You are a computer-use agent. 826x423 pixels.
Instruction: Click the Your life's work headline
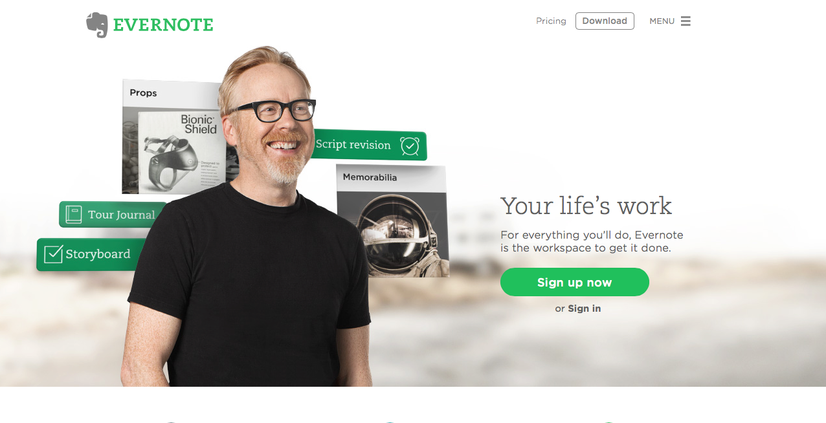(586, 206)
